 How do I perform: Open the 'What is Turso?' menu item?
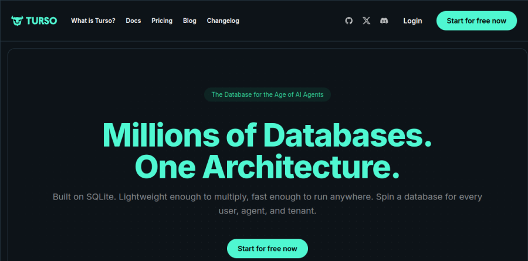pos(93,21)
